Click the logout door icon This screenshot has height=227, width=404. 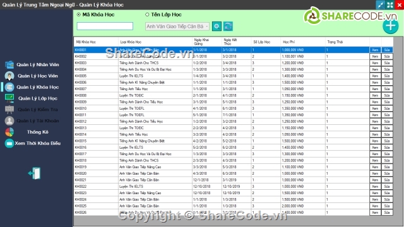[35, 173]
